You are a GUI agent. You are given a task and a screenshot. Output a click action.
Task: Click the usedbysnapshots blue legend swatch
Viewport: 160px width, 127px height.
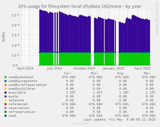point(5,81)
